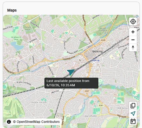Click the last available position tooltip
Screen dimensions: 142x128
coord(71,83)
